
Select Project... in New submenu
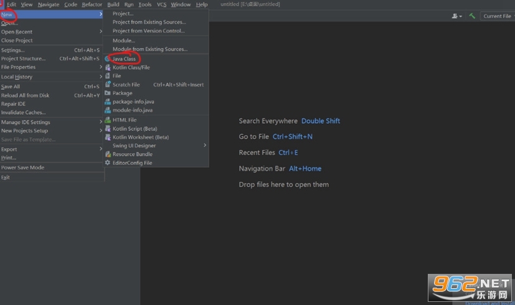coord(156,14)
